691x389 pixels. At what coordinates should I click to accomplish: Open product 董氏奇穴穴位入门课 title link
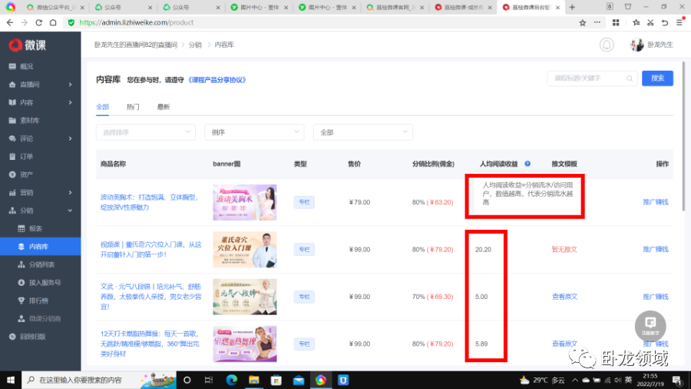tap(150, 249)
